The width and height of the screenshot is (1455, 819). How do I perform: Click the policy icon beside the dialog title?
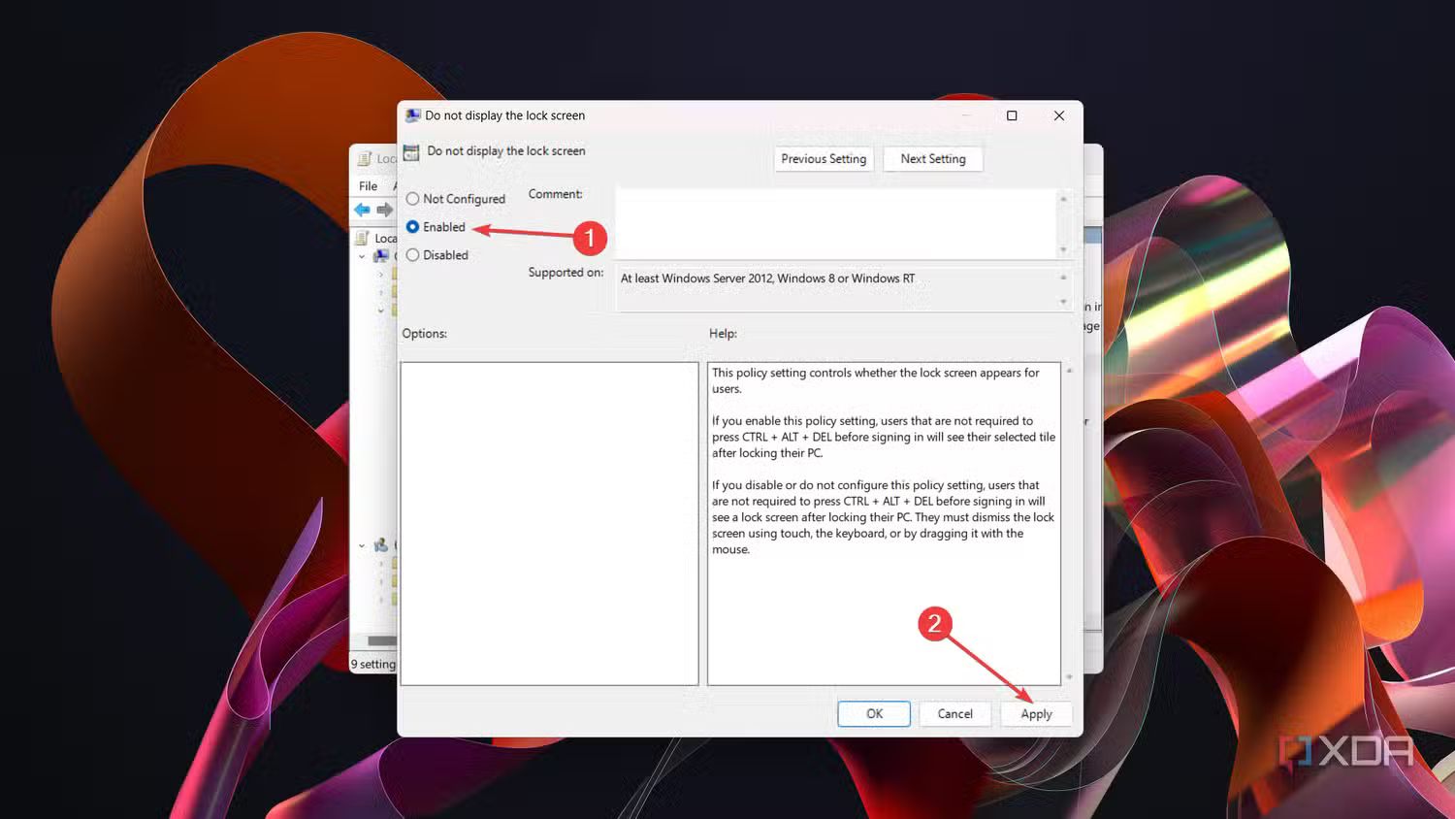click(411, 115)
